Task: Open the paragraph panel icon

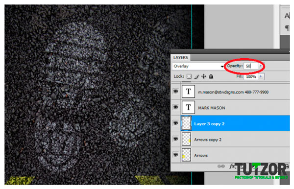Action: (x=287, y=28)
